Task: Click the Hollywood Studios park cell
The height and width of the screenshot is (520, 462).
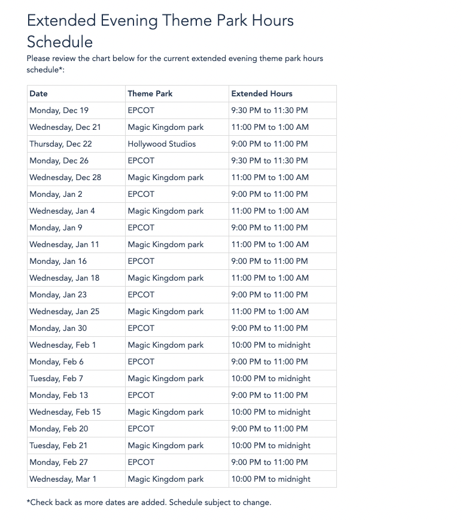Action: (x=162, y=144)
